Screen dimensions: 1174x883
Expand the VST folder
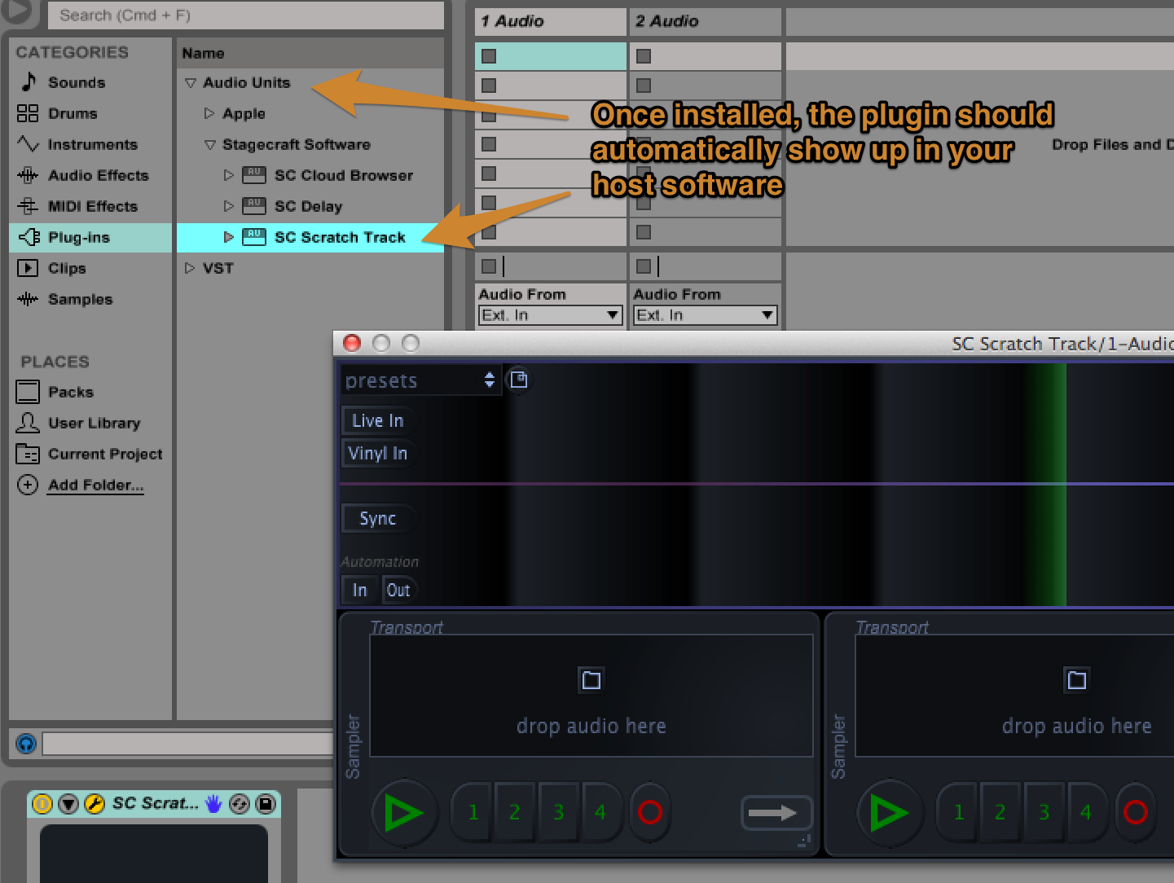click(x=190, y=268)
